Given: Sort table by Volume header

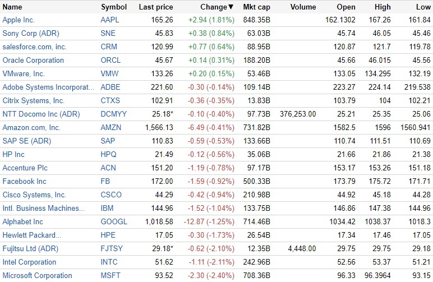Looking at the screenshot, I should (x=303, y=7).
